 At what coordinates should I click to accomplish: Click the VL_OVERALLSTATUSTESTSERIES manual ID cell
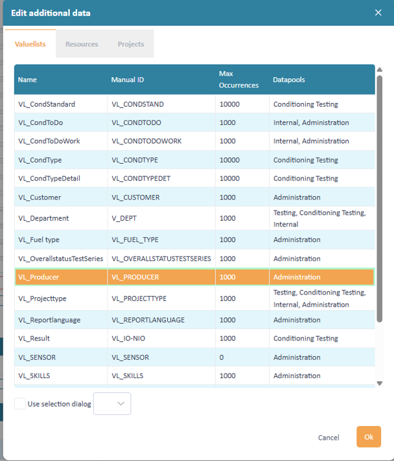tap(161, 259)
